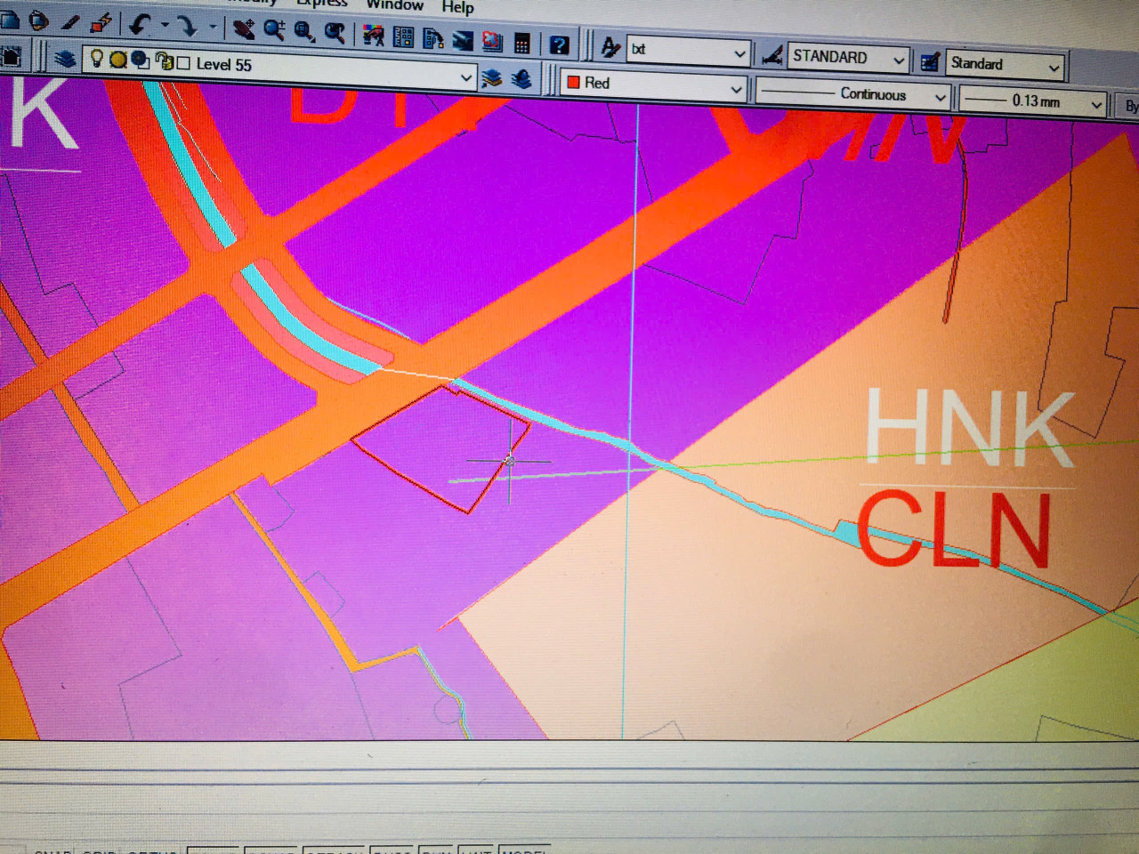Click the Match Properties brush icon
This screenshot has width=1139, height=854.
tap(70, 23)
